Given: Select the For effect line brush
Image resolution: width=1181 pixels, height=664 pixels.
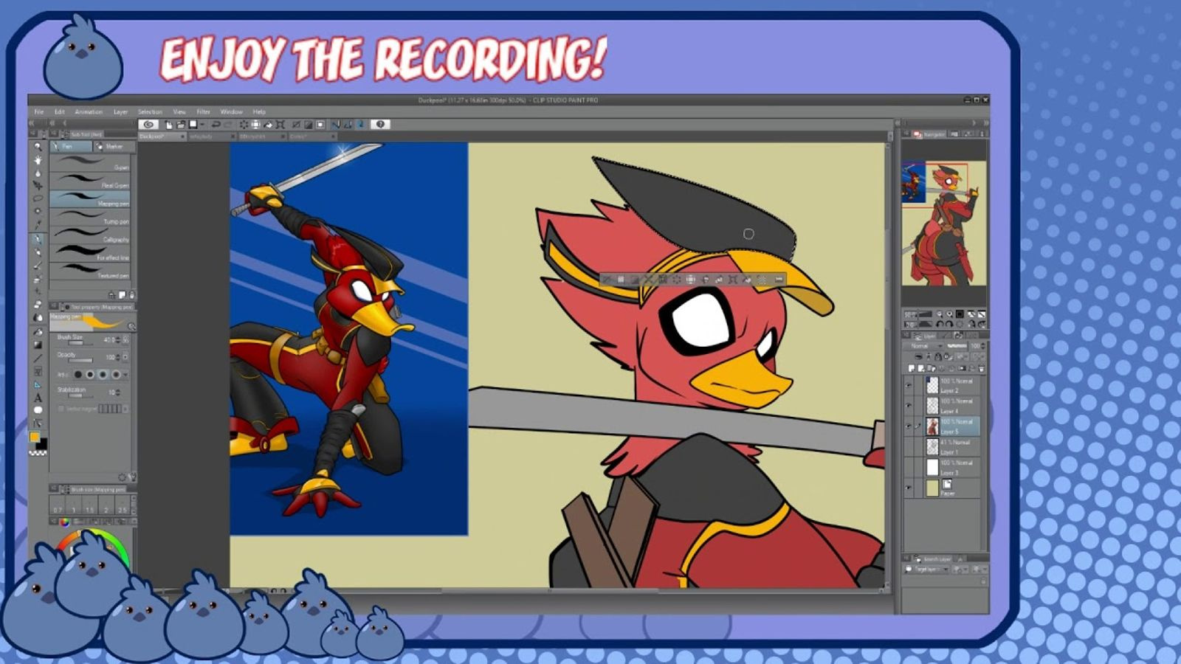Looking at the screenshot, I should point(90,253).
